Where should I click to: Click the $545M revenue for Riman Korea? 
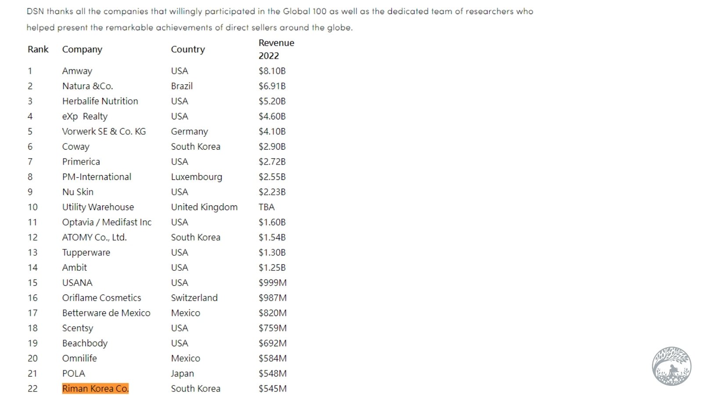click(272, 388)
